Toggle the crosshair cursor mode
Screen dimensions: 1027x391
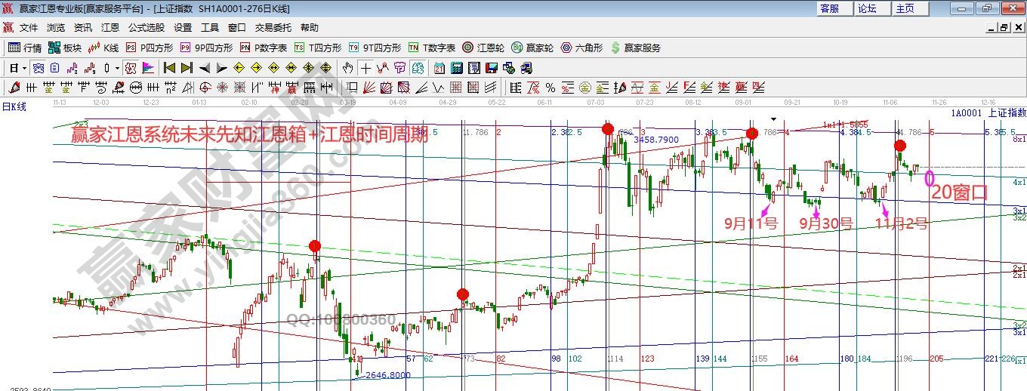click(x=365, y=68)
